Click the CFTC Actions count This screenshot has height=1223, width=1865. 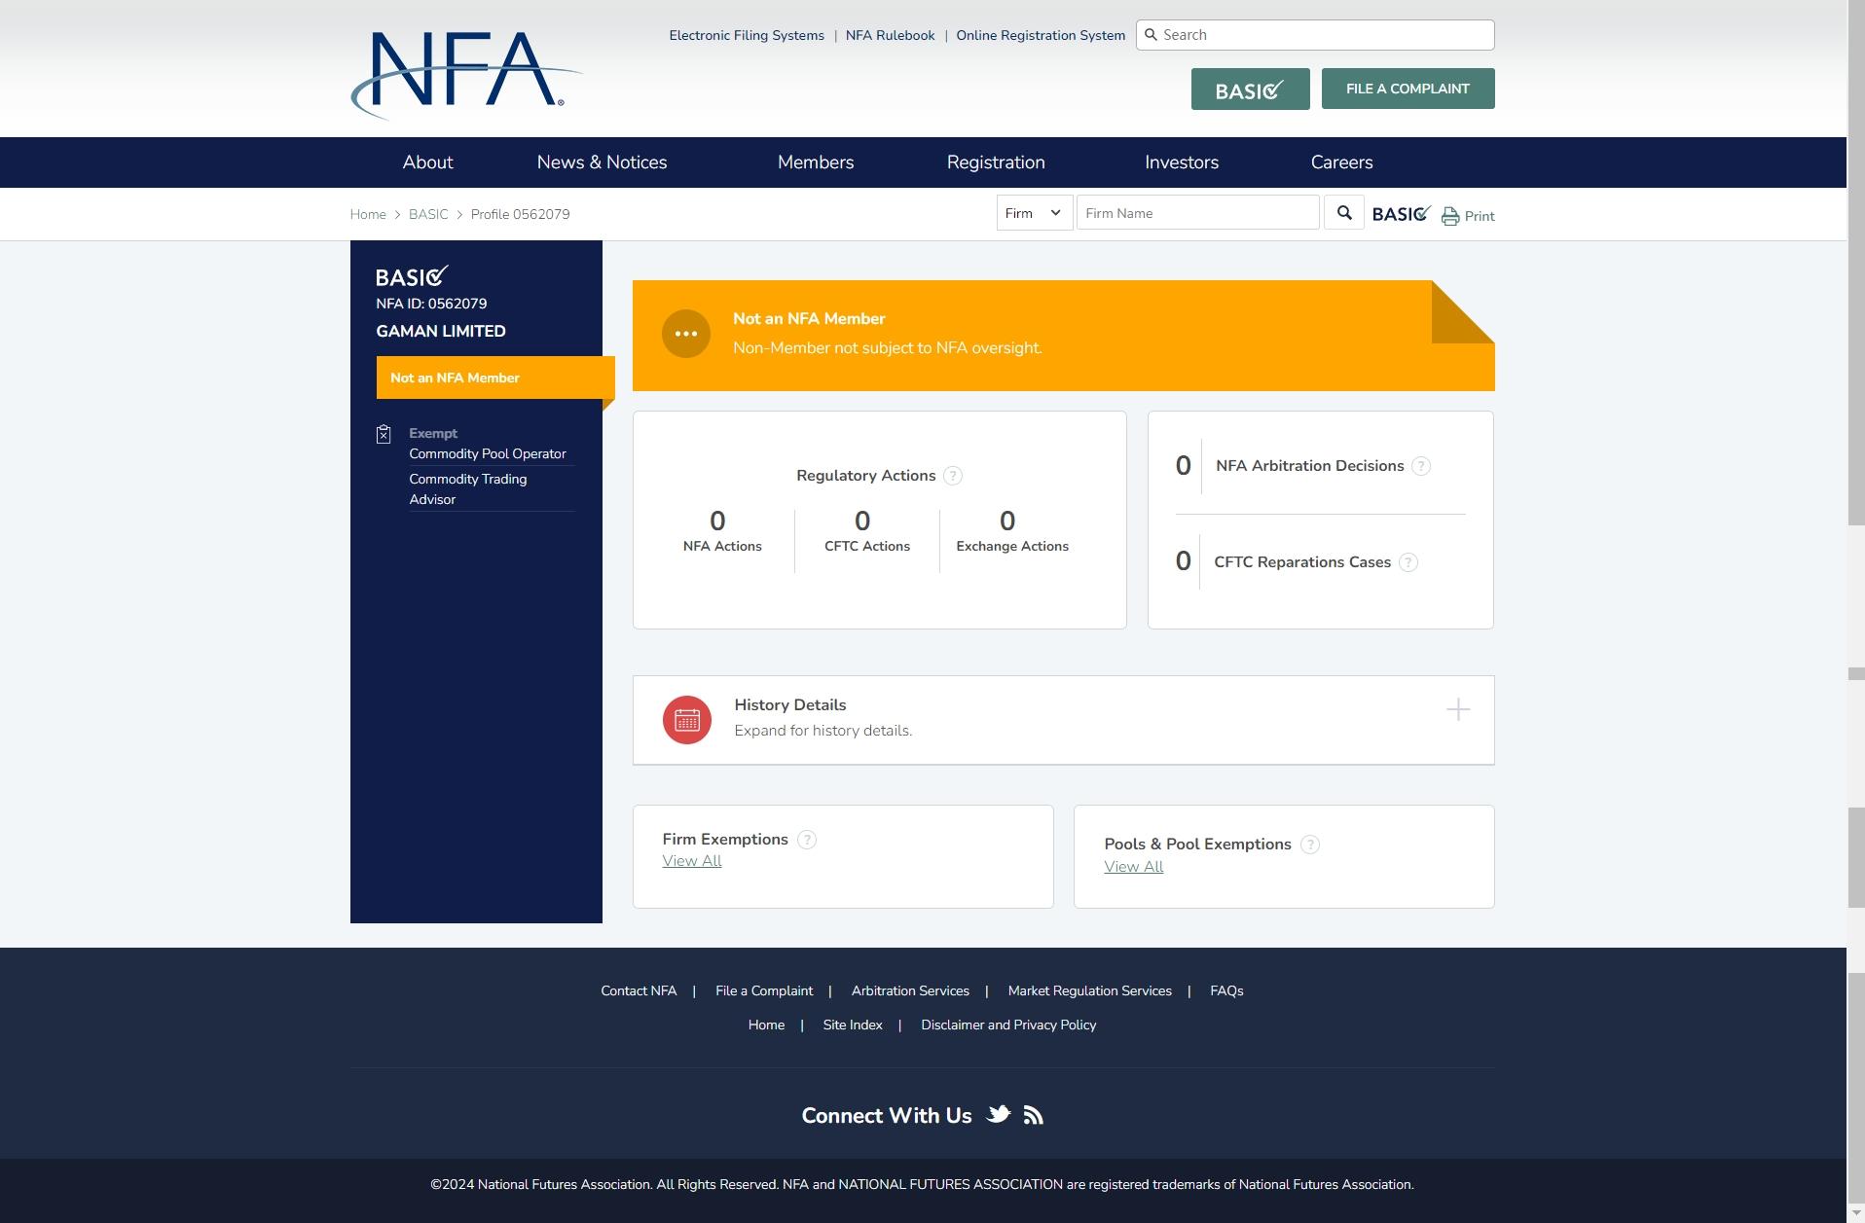(862, 522)
